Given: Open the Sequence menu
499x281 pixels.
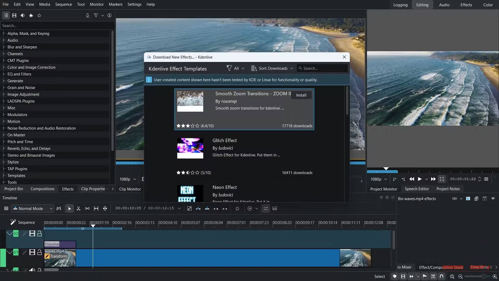Looking at the screenshot, I should (63, 4).
